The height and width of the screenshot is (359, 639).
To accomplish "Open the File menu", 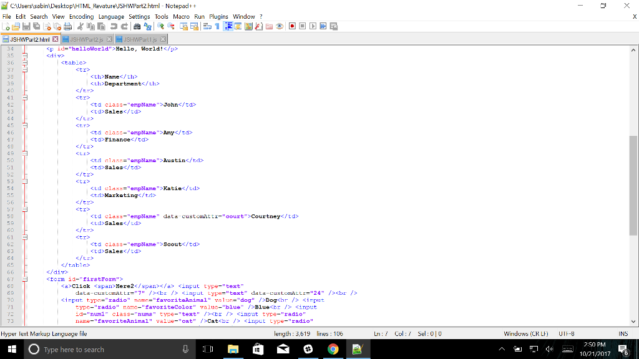I will pos(6,17).
